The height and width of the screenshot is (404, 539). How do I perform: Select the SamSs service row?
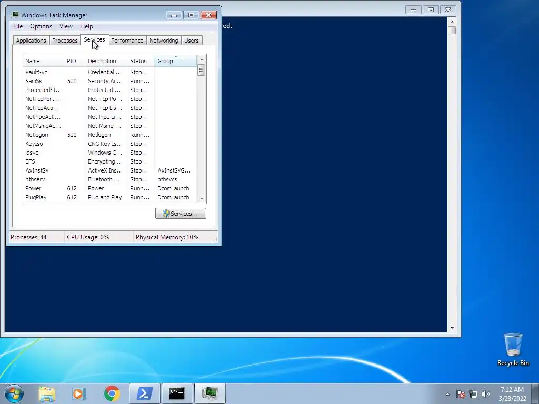109,81
